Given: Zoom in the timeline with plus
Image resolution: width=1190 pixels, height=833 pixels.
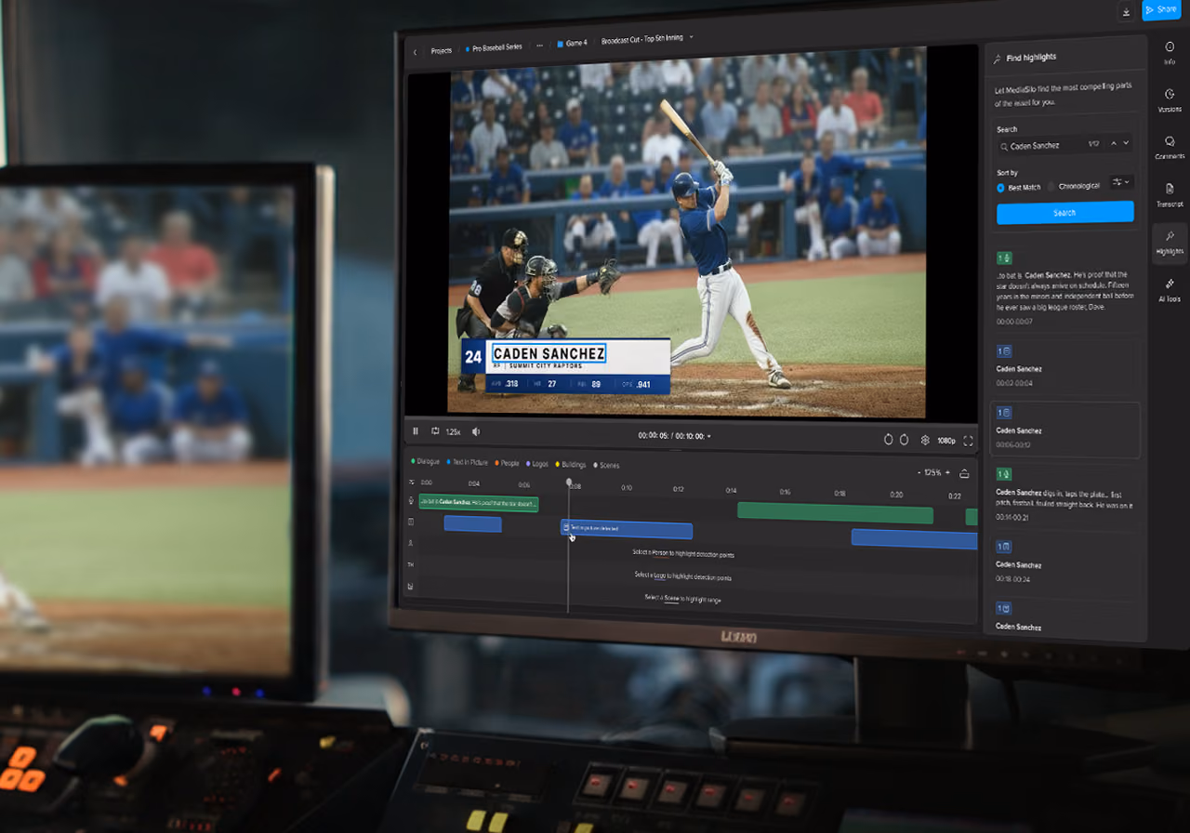Looking at the screenshot, I should pyautogui.click(x=946, y=473).
